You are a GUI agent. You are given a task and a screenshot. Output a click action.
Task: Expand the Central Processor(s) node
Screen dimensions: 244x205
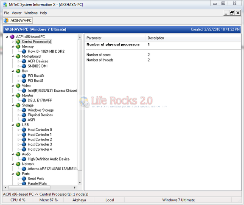pyautogui.click(x=13, y=42)
